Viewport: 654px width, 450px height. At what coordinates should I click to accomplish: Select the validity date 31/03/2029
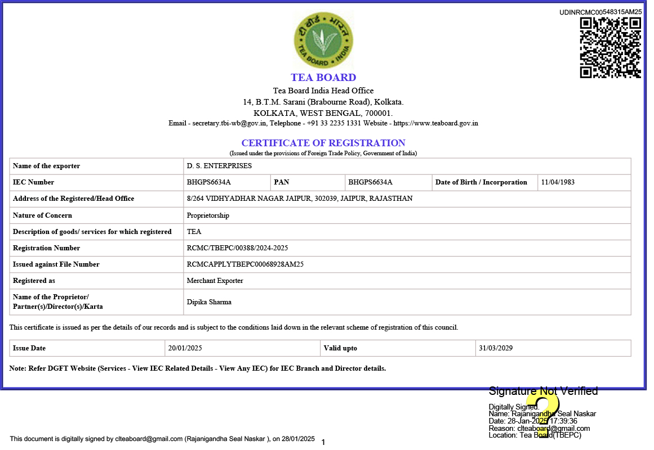pyautogui.click(x=496, y=348)
